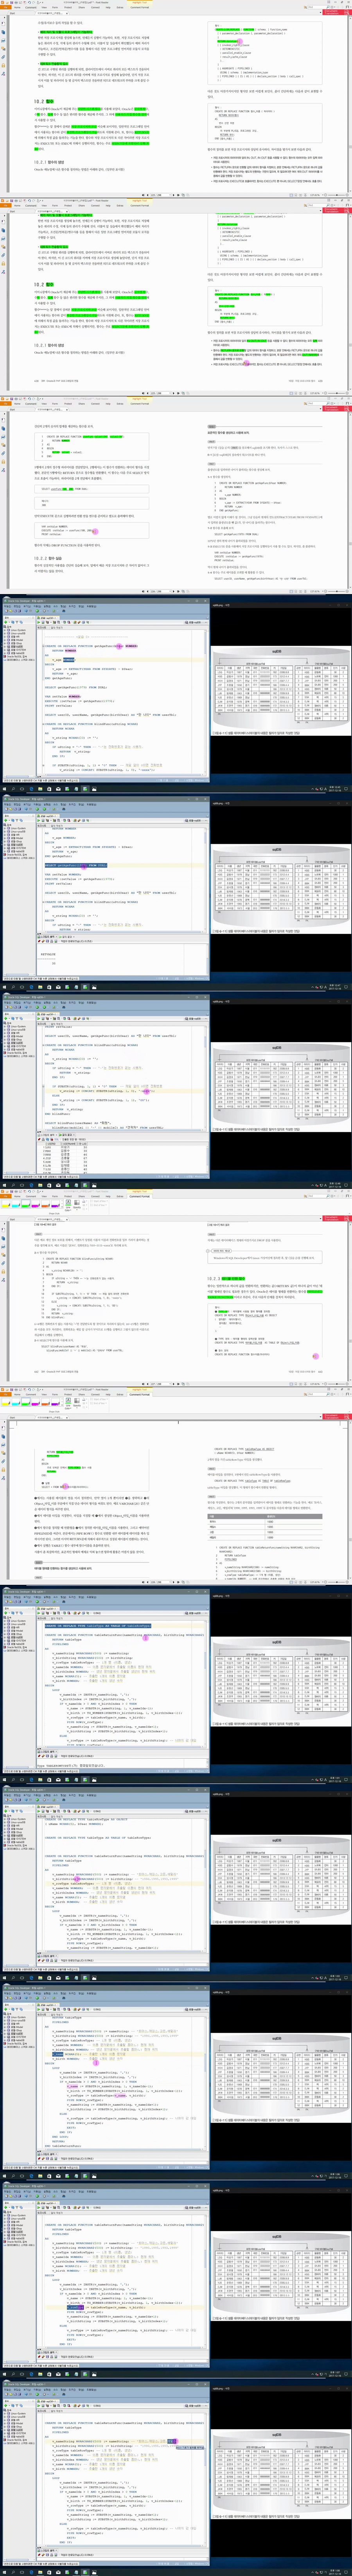Click the File button in Foxit ribbon
352x2576 pixels.
5,8
